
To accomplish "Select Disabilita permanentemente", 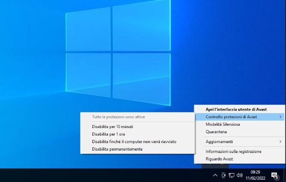I will coord(137,149).
